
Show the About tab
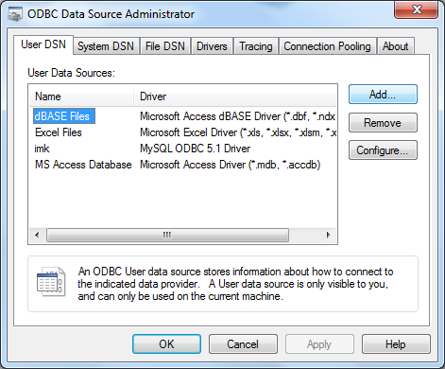click(395, 46)
